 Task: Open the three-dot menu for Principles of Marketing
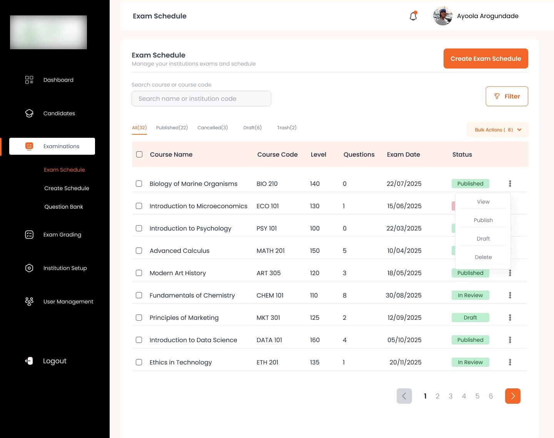(510, 318)
